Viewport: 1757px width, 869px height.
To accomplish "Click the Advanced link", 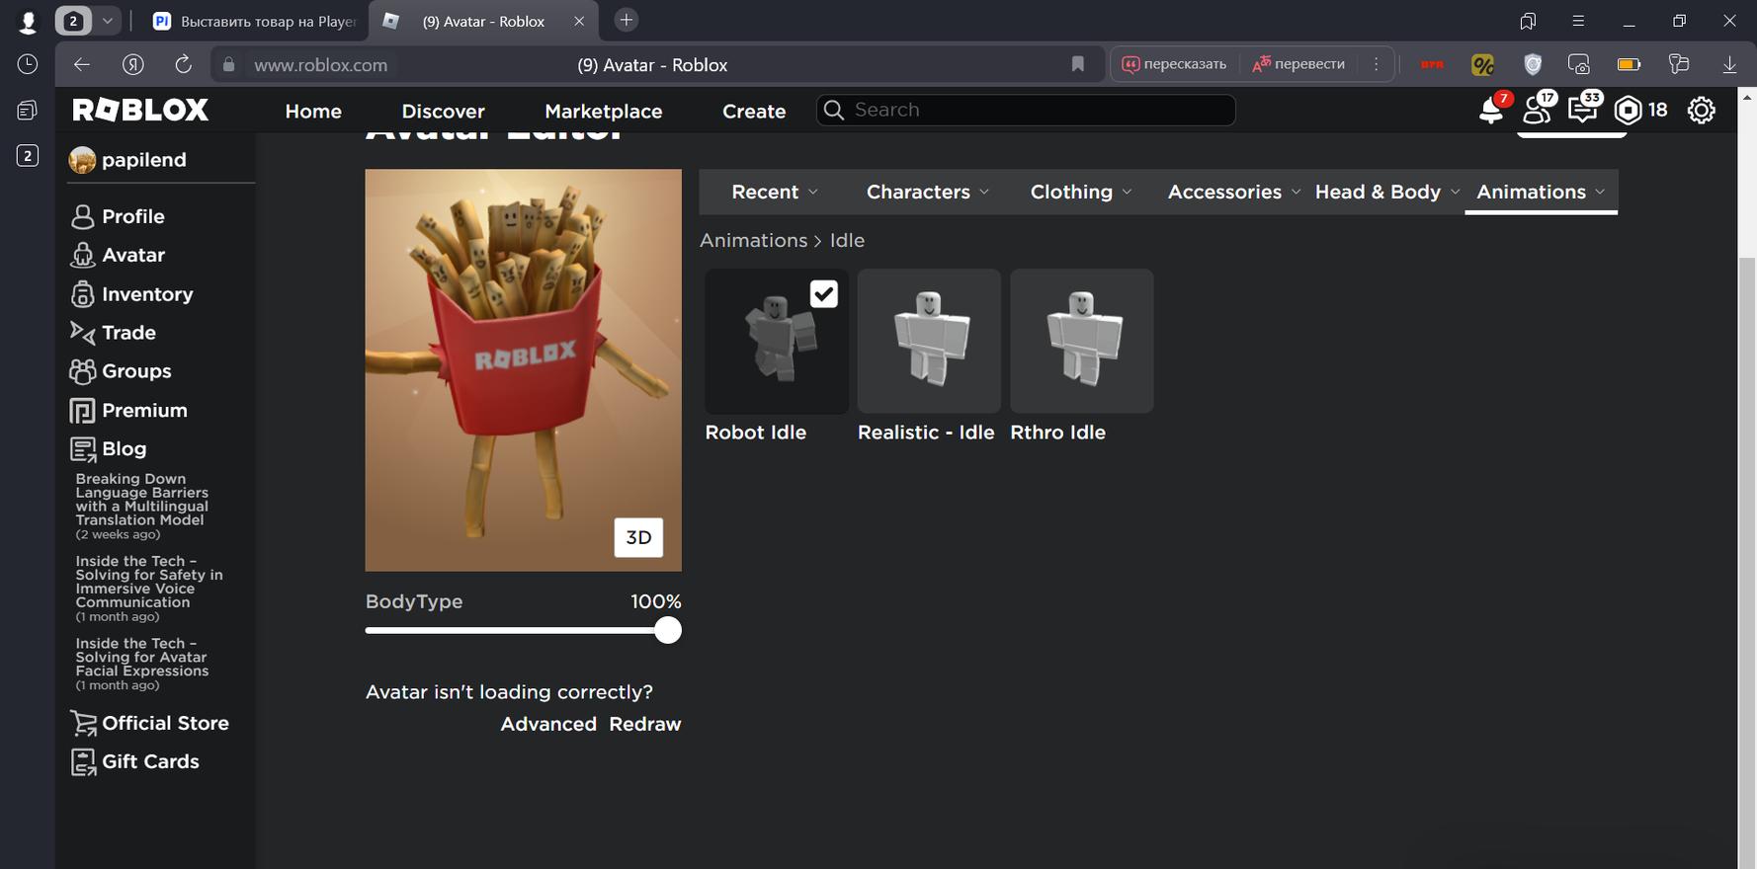I will pyautogui.click(x=548, y=724).
